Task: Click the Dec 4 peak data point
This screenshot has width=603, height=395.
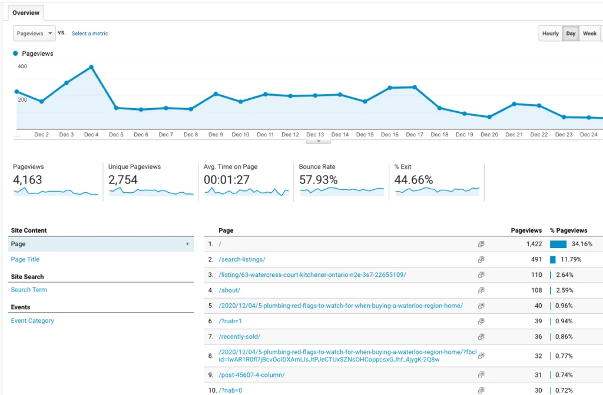Action: [x=91, y=67]
